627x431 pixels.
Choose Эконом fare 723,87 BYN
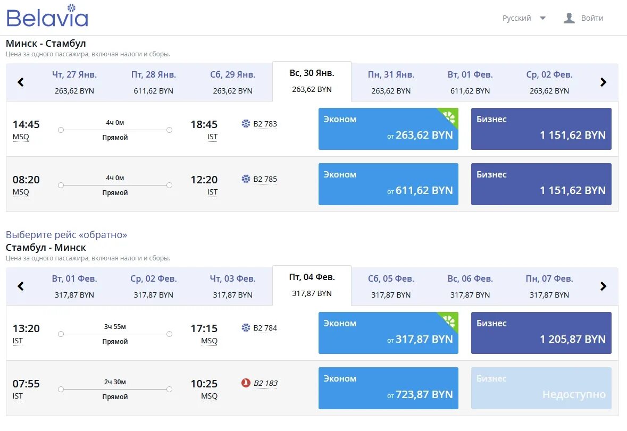[388, 388]
